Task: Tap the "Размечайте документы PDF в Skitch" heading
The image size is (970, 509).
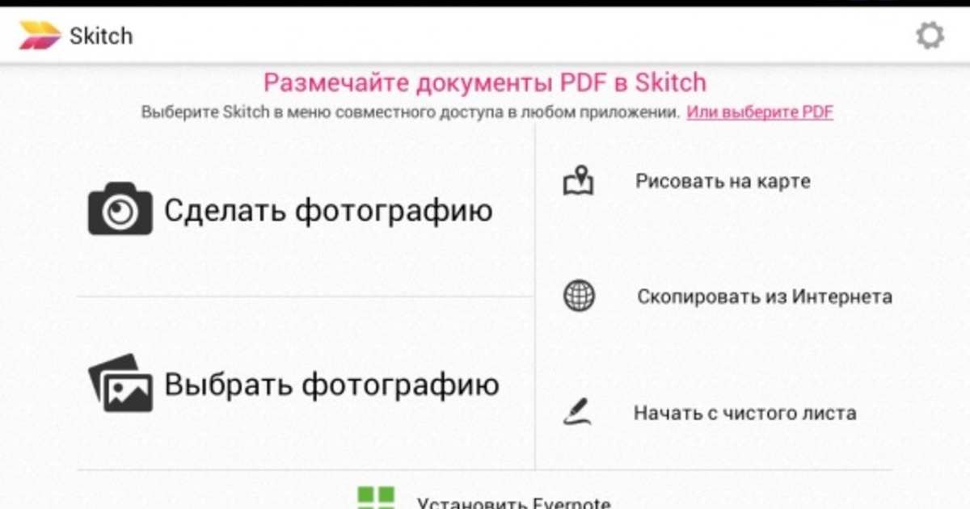Action: click(x=485, y=82)
